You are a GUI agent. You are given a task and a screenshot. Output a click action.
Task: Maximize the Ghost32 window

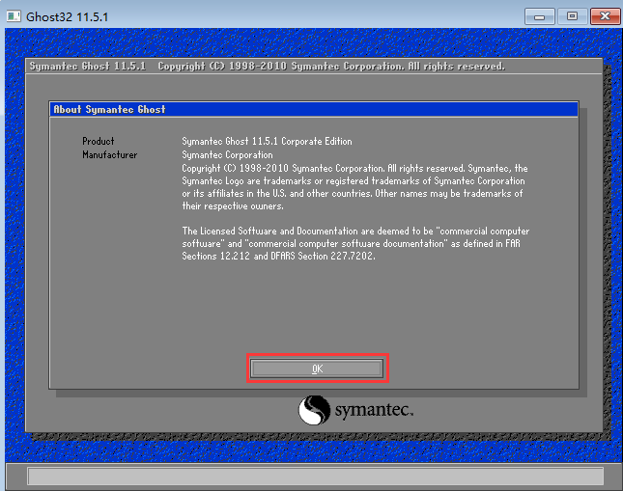tap(571, 15)
